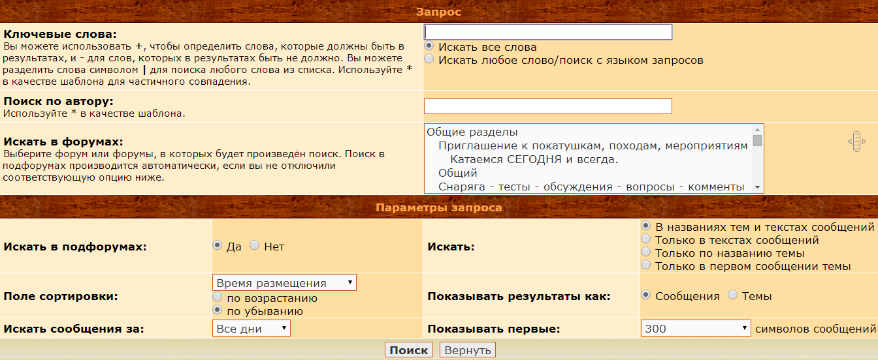Select 'Общие разделы' in the forum list
The image size is (878, 360).
tap(472, 132)
